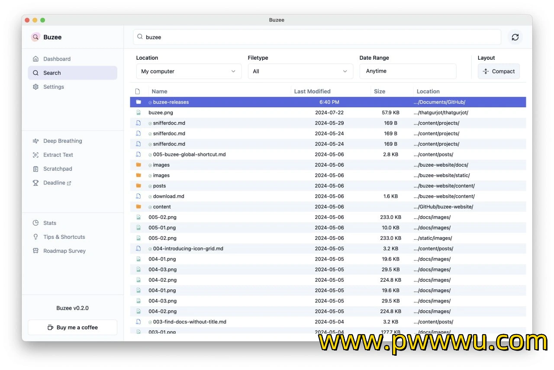The height and width of the screenshot is (370, 554).
Task: Click the refresh icon beside search bar
Action: coord(515,37)
